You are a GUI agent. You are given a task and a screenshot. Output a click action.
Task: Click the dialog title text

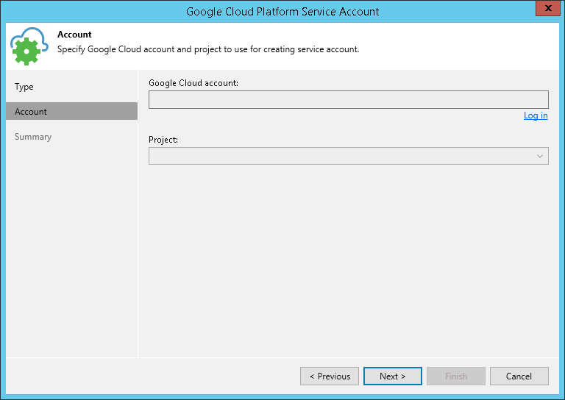click(282, 12)
